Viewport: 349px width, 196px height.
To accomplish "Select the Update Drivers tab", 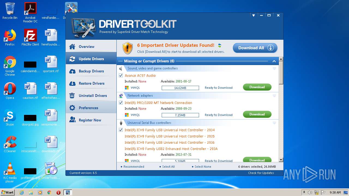I will point(91,59).
